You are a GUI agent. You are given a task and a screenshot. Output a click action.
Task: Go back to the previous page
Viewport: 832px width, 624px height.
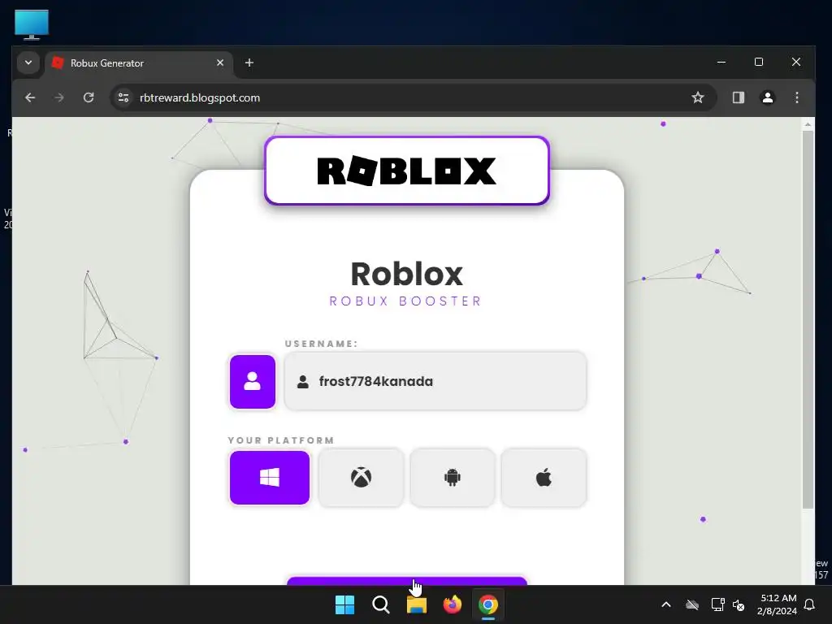pos(30,97)
